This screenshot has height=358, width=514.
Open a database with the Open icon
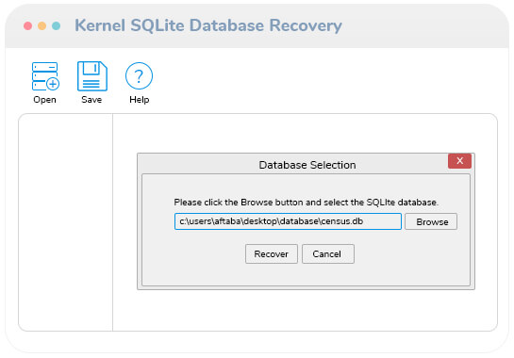(45, 76)
